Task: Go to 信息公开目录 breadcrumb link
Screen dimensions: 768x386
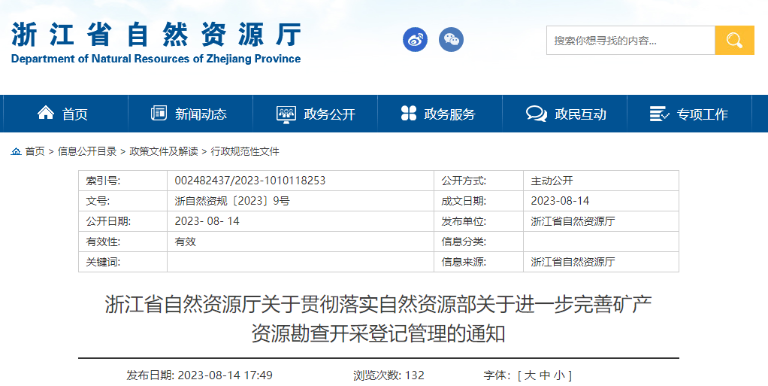Action: point(87,151)
